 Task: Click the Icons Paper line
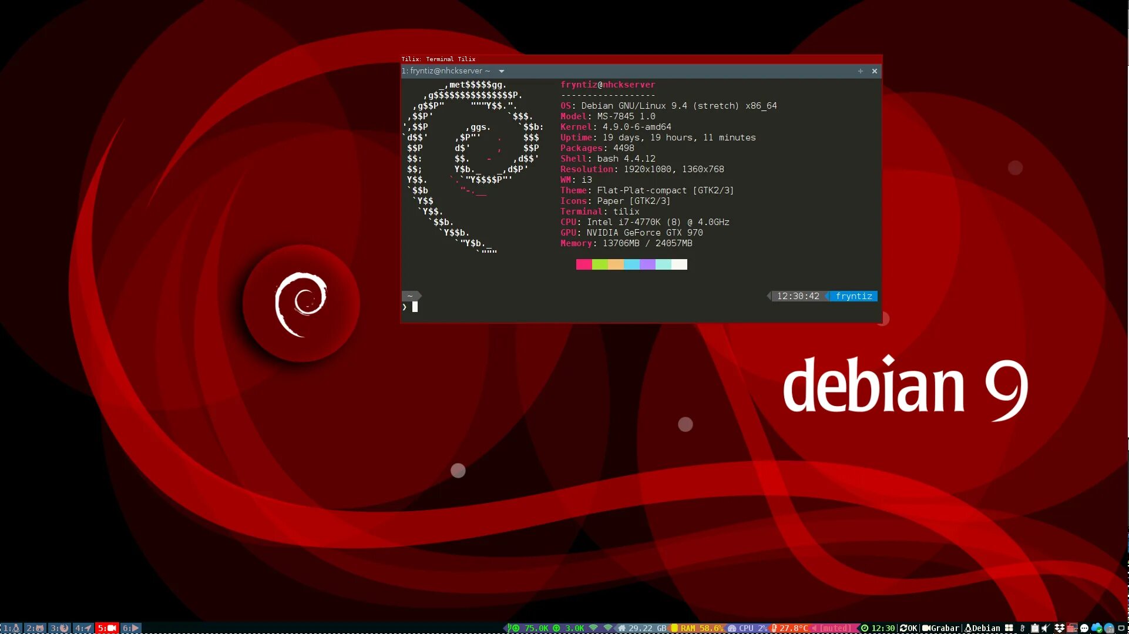[616, 201]
